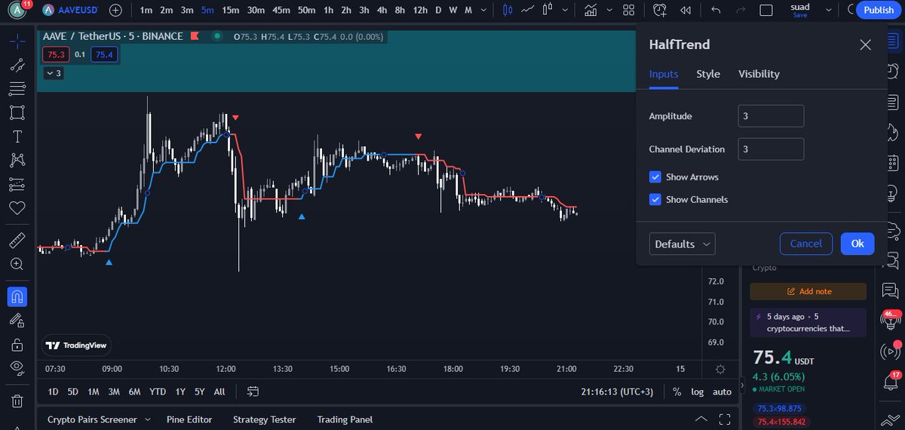
Task: Open the 5 days ago news item
Action: click(x=808, y=323)
